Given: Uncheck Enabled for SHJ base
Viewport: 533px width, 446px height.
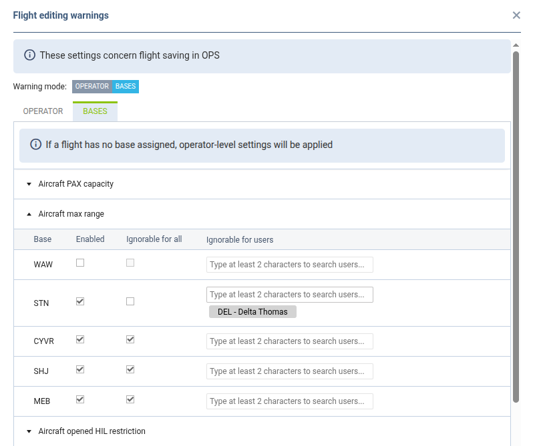Looking at the screenshot, I should tap(80, 370).
